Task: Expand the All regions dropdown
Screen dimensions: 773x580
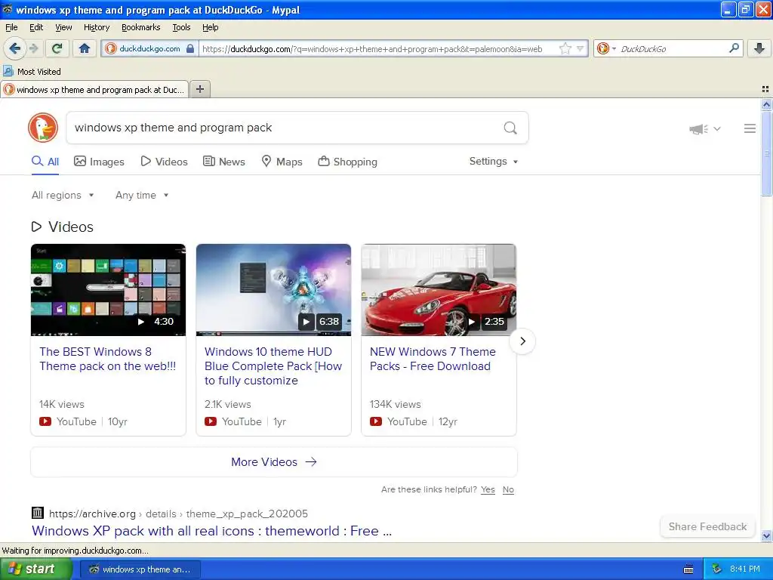Action: (x=63, y=196)
